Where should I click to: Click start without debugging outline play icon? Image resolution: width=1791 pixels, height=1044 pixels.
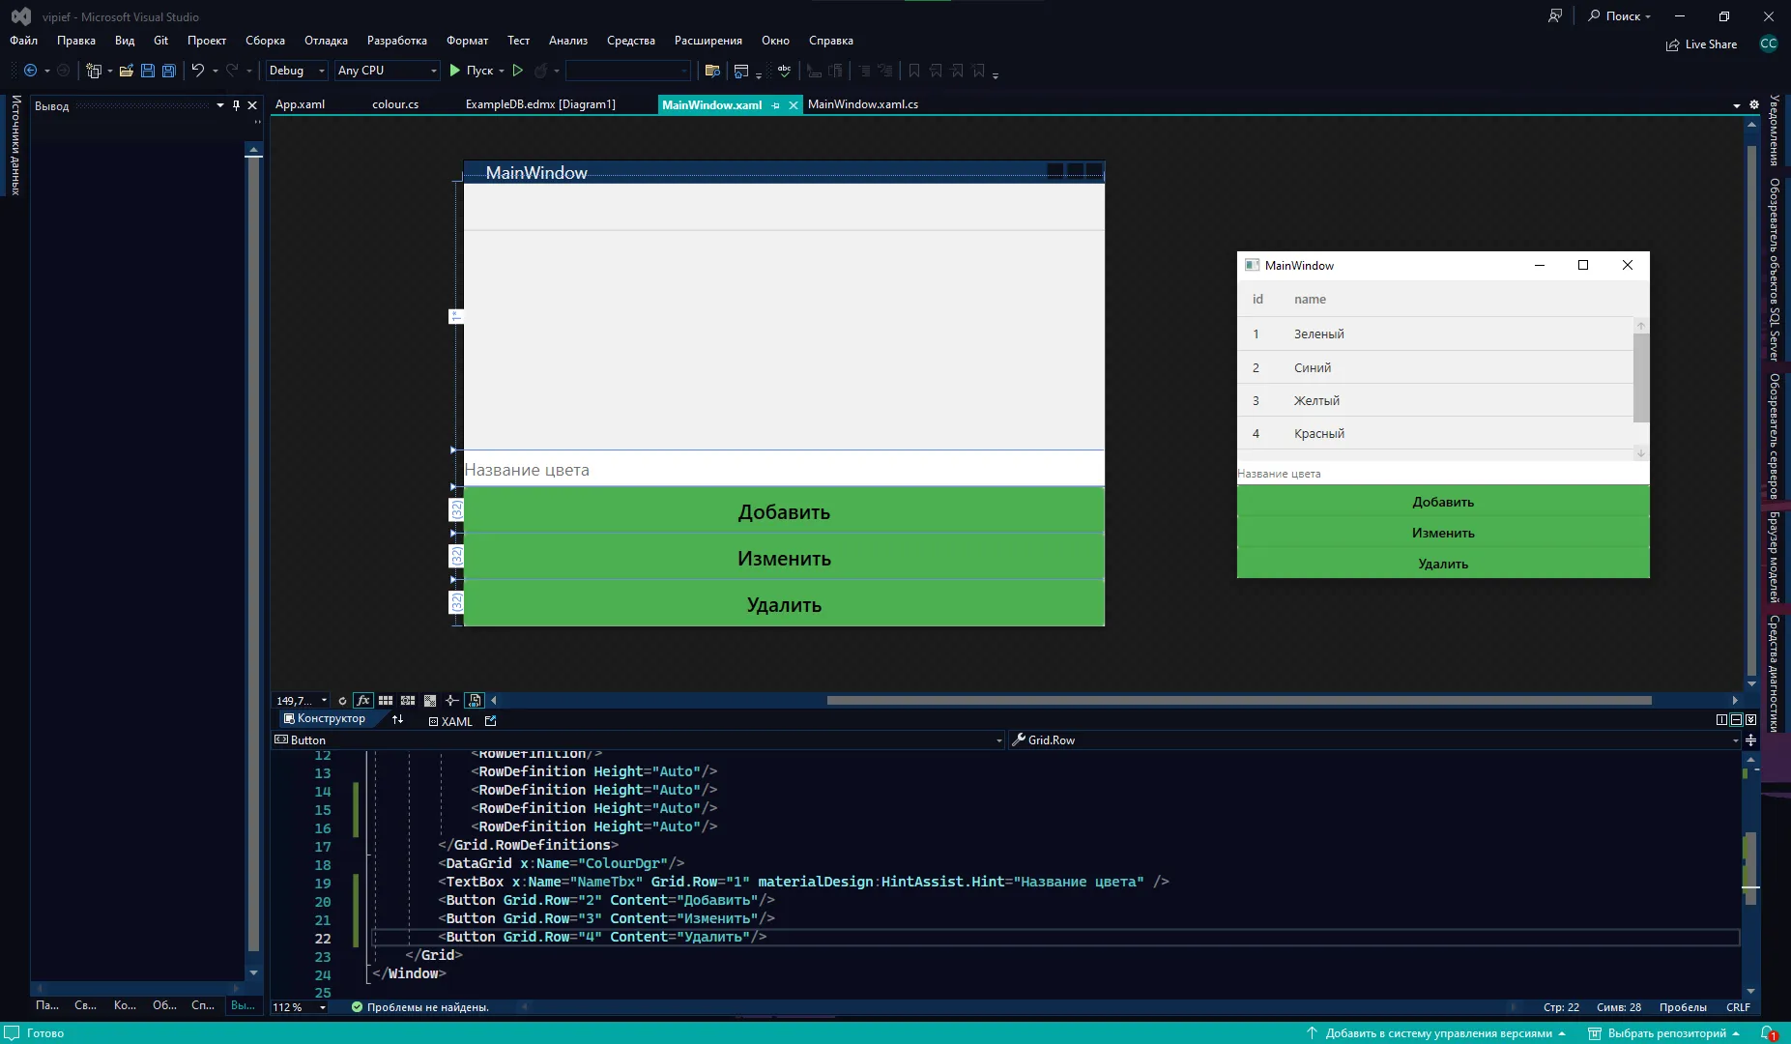pos(518,71)
